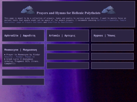This screenshot has width=137, height=102.
Task: Expand Prayer to Mnemosyne by Pindar
Action: (x=22, y=55)
